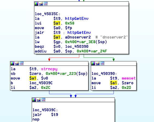Click the pencil icon on loc_45039C block
This screenshot has width=154, height=122.
point(39,100)
